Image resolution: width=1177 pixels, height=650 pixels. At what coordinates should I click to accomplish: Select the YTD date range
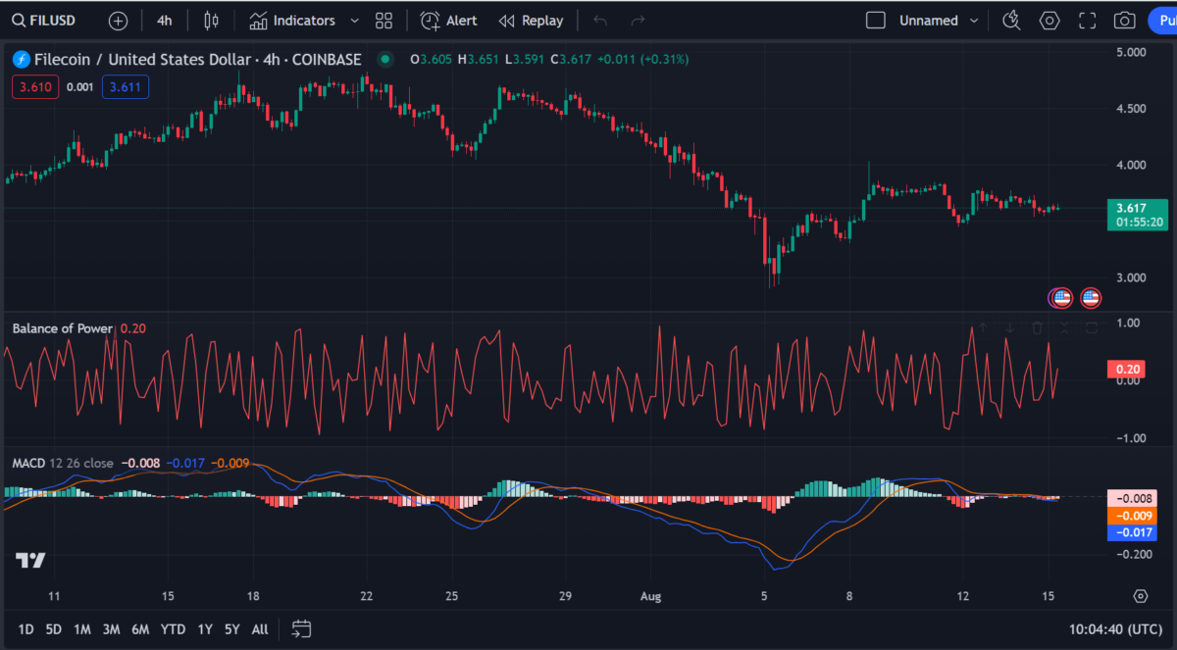point(174,628)
